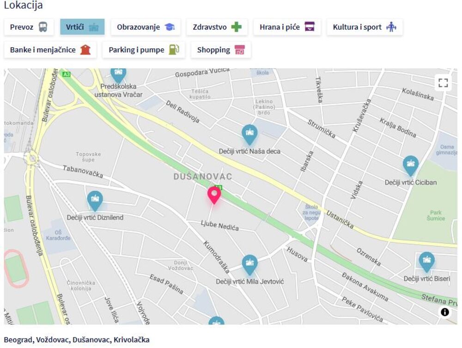Open the map fullscreen view

pyautogui.click(x=443, y=83)
